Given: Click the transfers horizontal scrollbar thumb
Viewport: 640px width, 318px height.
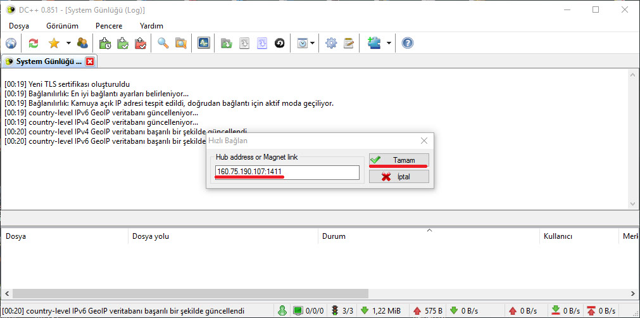Looking at the screenshot, I should click(190, 293).
